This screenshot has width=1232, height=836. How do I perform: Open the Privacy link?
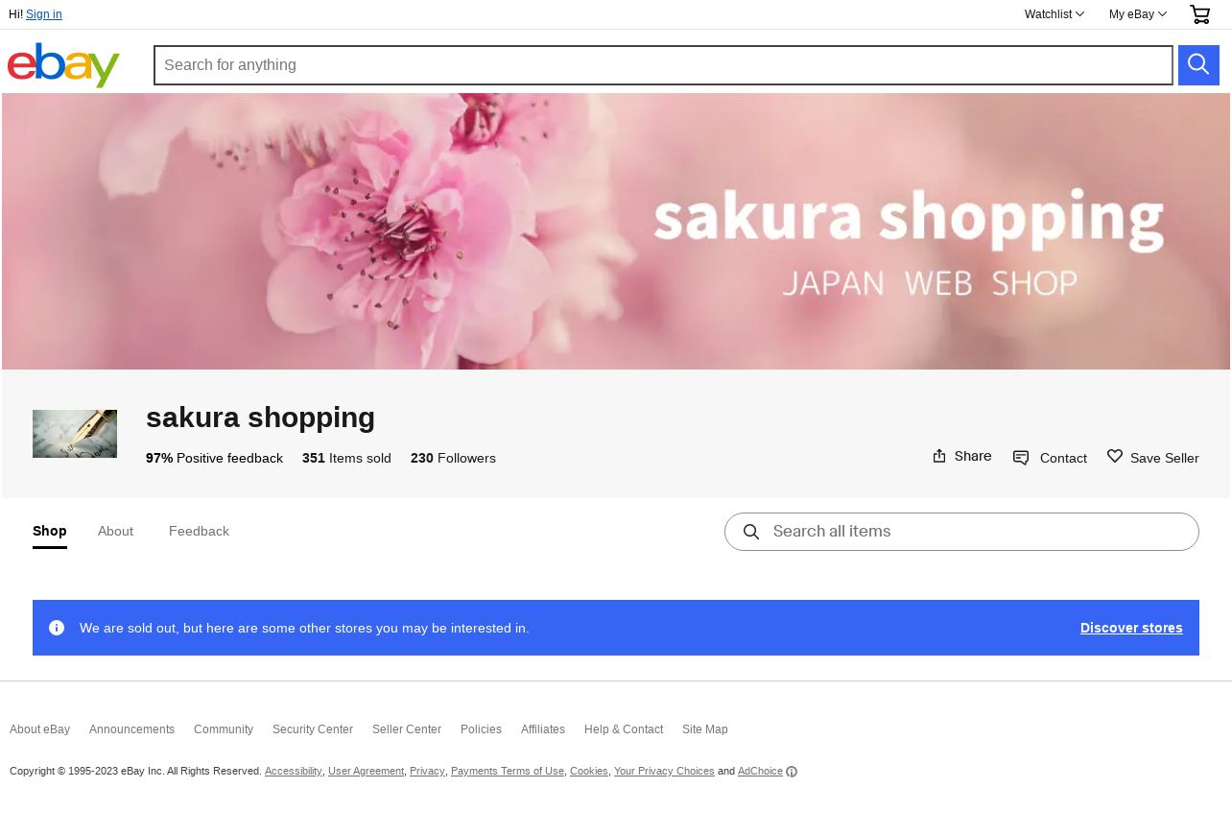click(x=427, y=772)
